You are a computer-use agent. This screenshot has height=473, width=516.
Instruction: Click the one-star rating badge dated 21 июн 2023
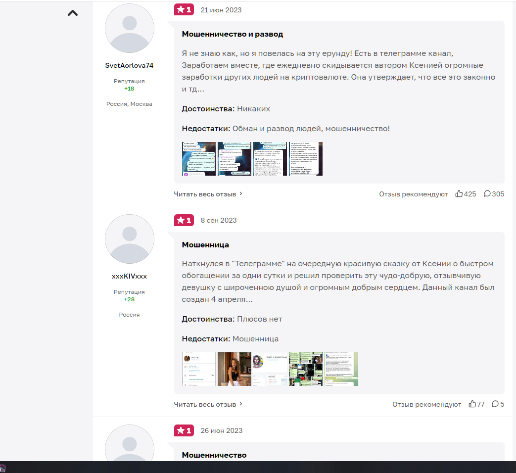pos(184,10)
